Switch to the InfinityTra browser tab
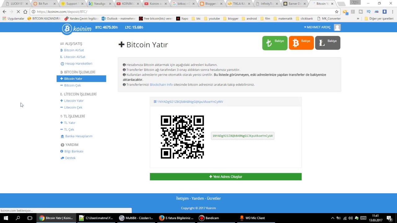 coord(266,4)
